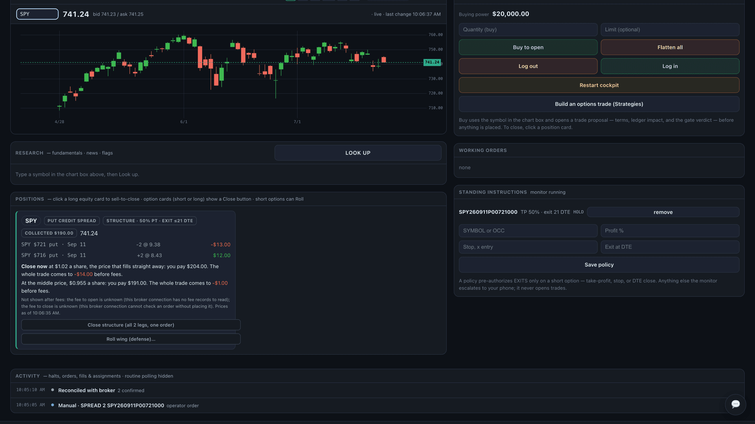Click the Quantity (buy) field
The width and height of the screenshot is (755, 424).
coord(528,30)
